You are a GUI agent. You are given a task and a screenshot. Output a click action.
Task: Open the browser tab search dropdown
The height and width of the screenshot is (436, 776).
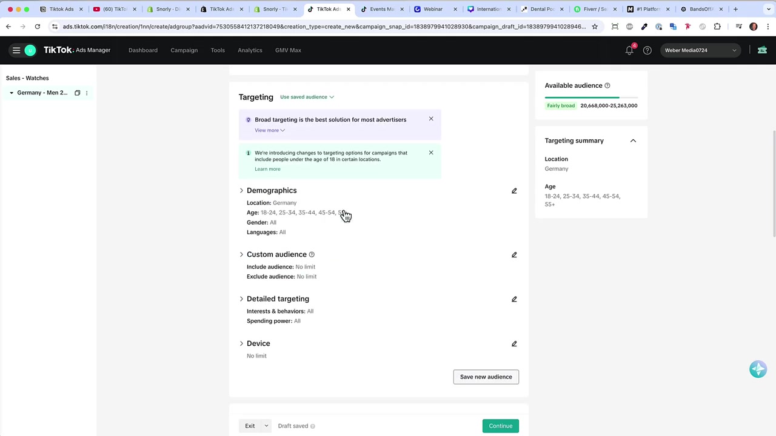pos(769,9)
